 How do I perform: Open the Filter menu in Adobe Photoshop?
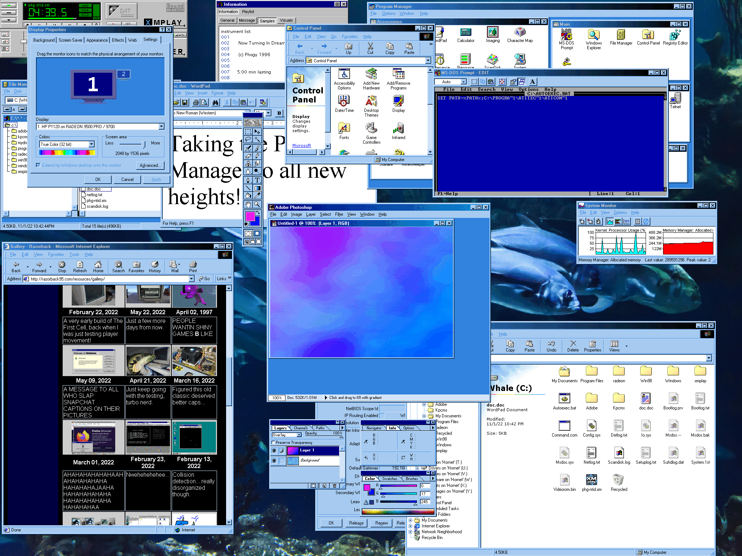tap(339, 214)
